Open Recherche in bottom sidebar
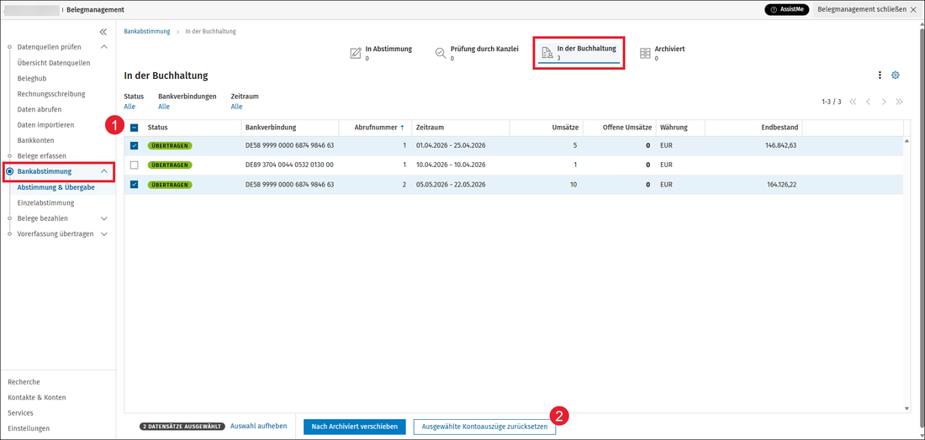 (24, 382)
